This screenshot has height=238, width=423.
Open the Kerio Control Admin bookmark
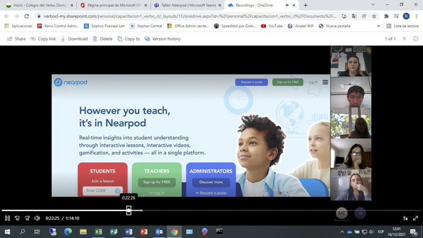pyautogui.click(x=58, y=26)
